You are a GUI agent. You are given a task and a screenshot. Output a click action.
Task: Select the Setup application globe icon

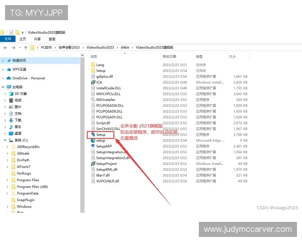click(93, 134)
